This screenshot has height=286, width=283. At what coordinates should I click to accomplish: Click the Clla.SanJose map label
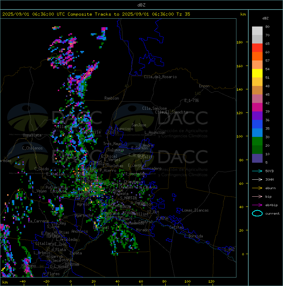[x=154, y=108]
